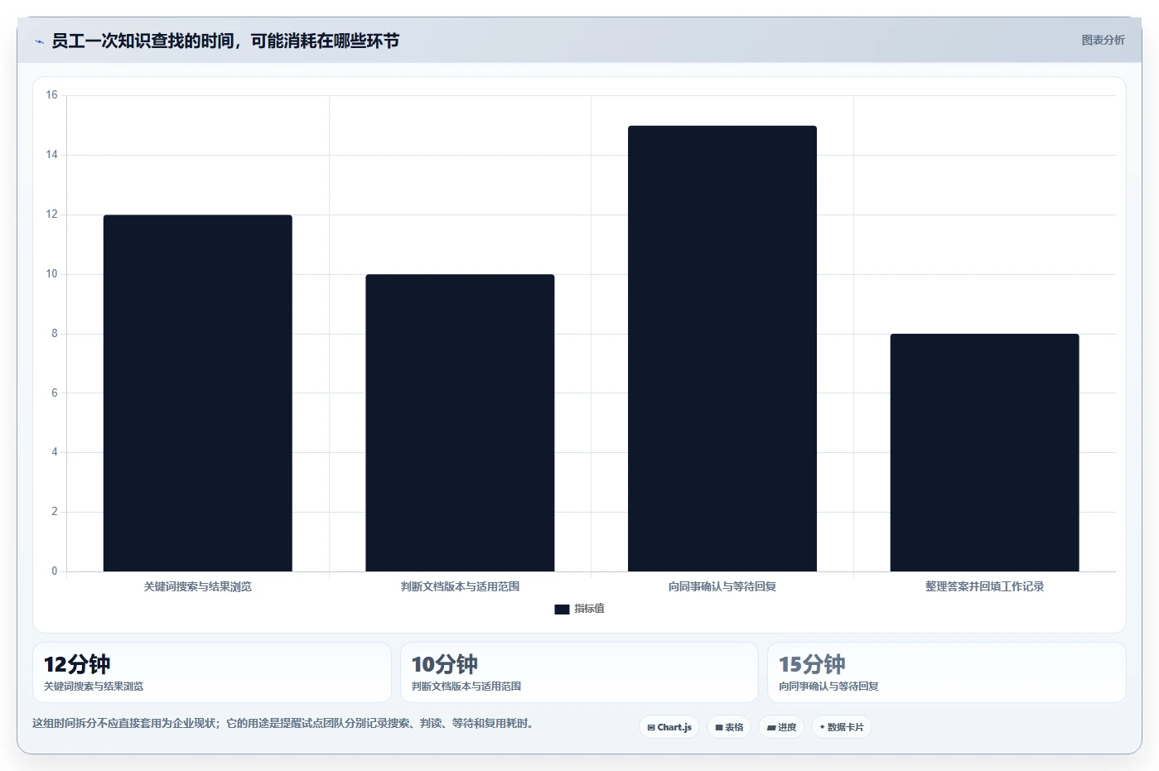Click the 表格 chip's square icon

tap(719, 727)
